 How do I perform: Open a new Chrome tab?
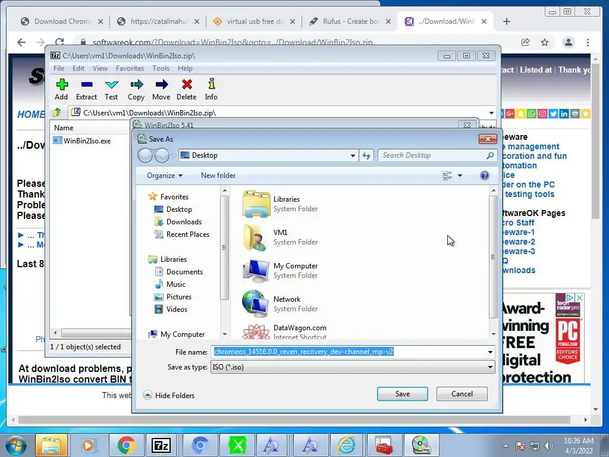coord(507,21)
